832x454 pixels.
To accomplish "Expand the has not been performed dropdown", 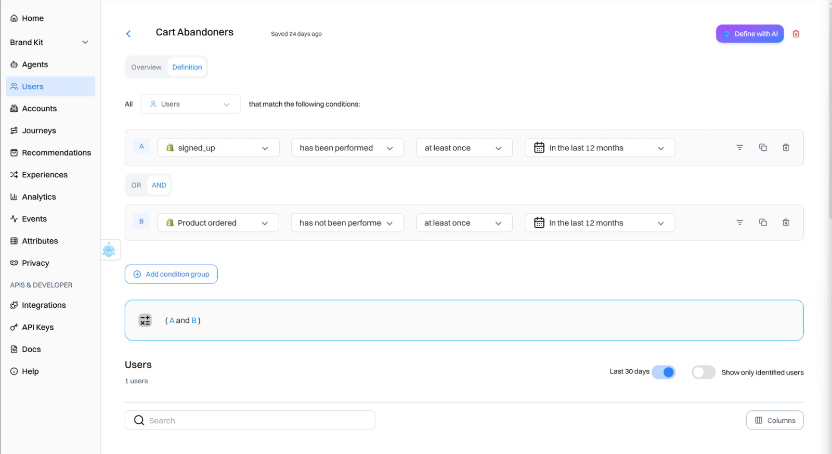I will coord(347,223).
